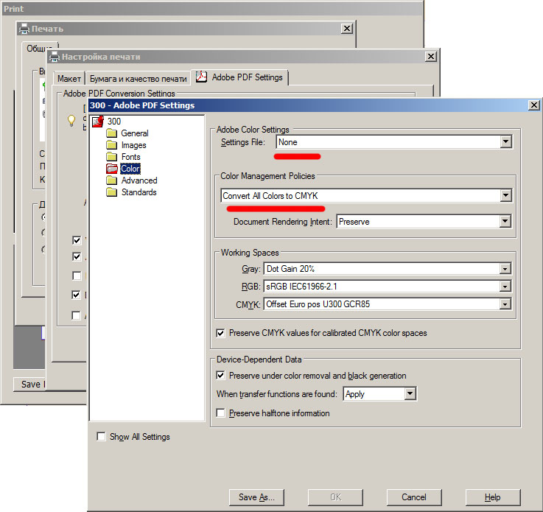This screenshot has width=543, height=512.
Task: Open Convert All Colors to CMYK dropdown
Action: pos(506,195)
